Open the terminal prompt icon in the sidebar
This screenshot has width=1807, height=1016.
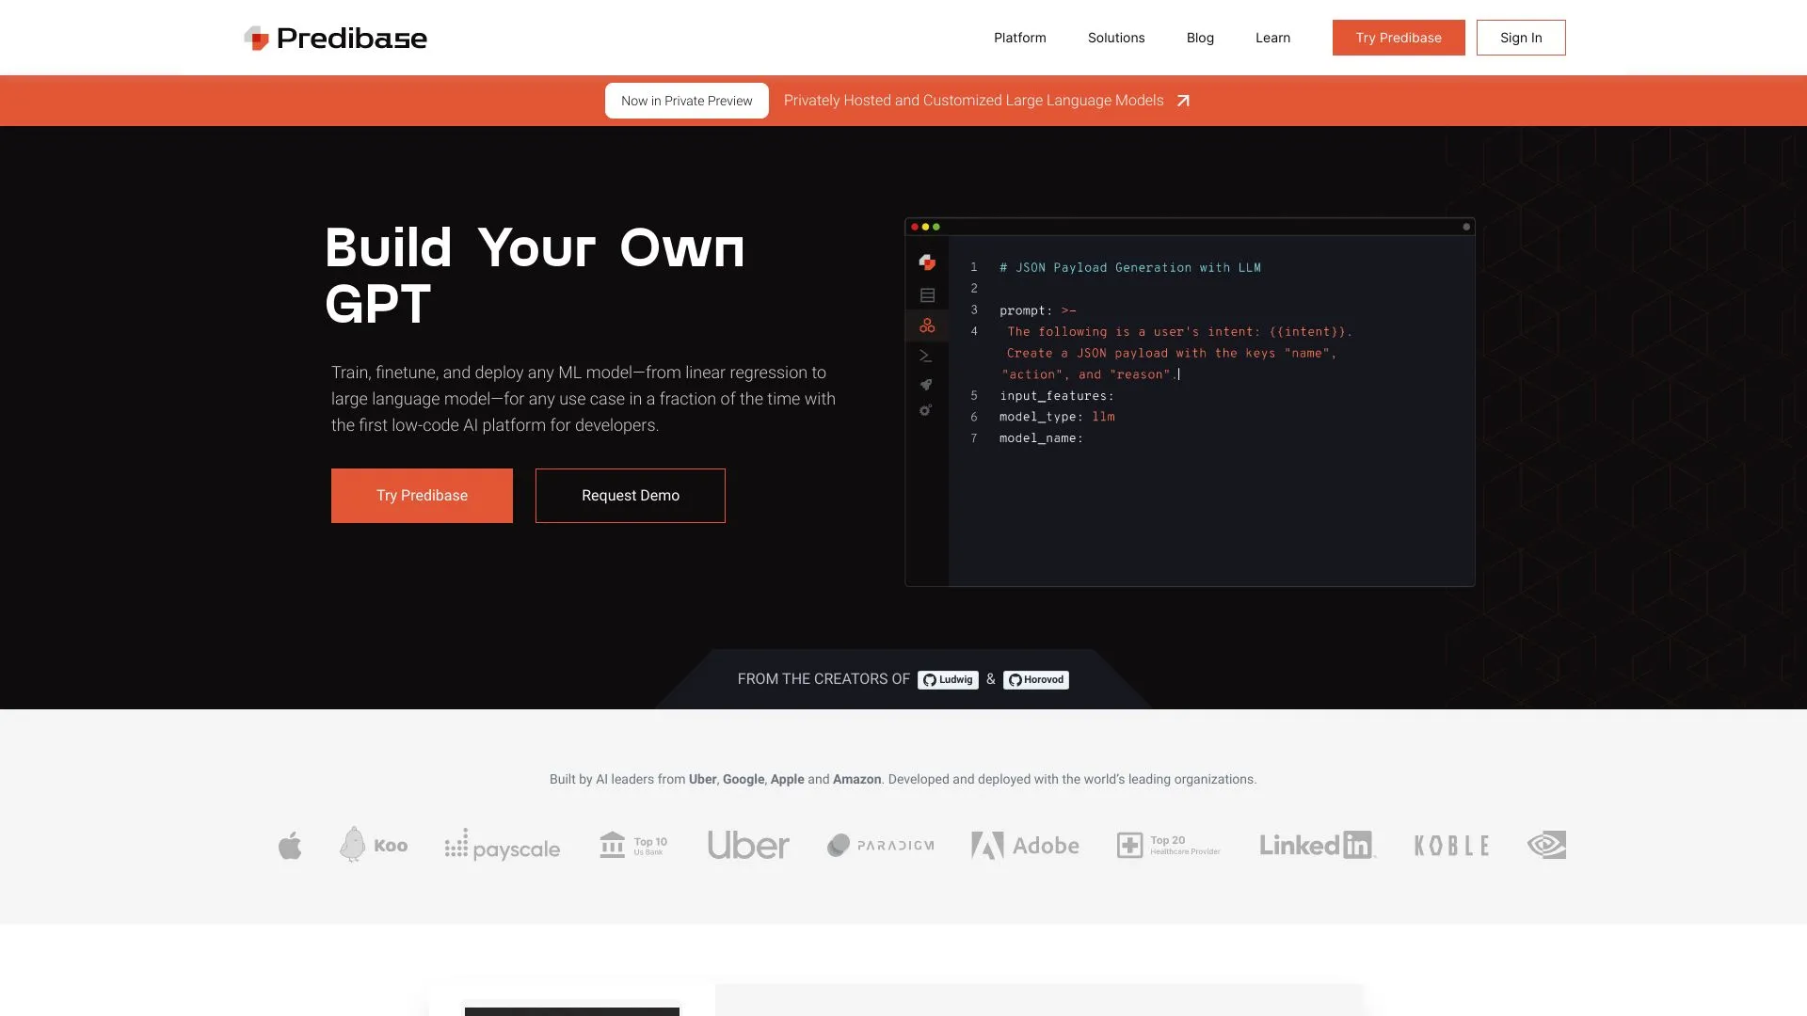click(x=926, y=355)
